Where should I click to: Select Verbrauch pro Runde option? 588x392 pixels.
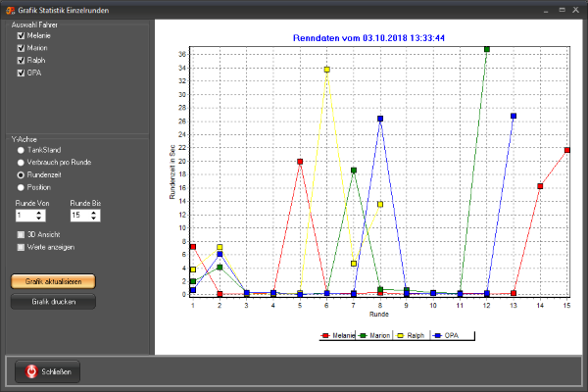click(21, 163)
